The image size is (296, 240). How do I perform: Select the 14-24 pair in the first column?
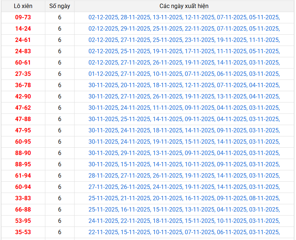pos(23,28)
